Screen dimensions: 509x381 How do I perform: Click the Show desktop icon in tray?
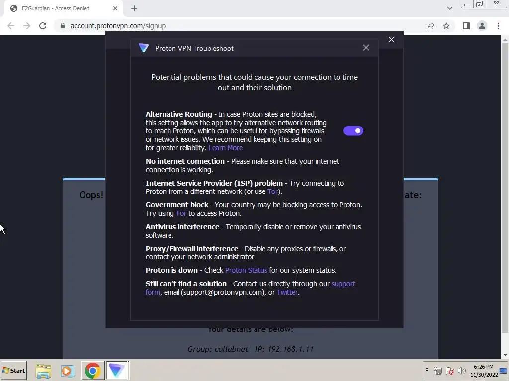[x=504, y=370]
